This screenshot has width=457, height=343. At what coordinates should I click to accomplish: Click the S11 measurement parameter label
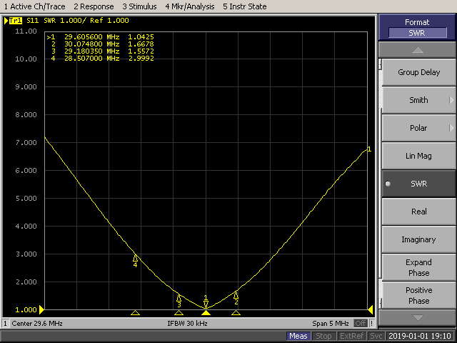coord(32,21)
